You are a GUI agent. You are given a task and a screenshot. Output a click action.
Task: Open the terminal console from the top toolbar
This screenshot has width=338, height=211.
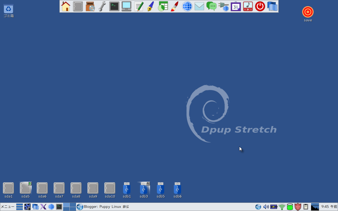[114, 6]
